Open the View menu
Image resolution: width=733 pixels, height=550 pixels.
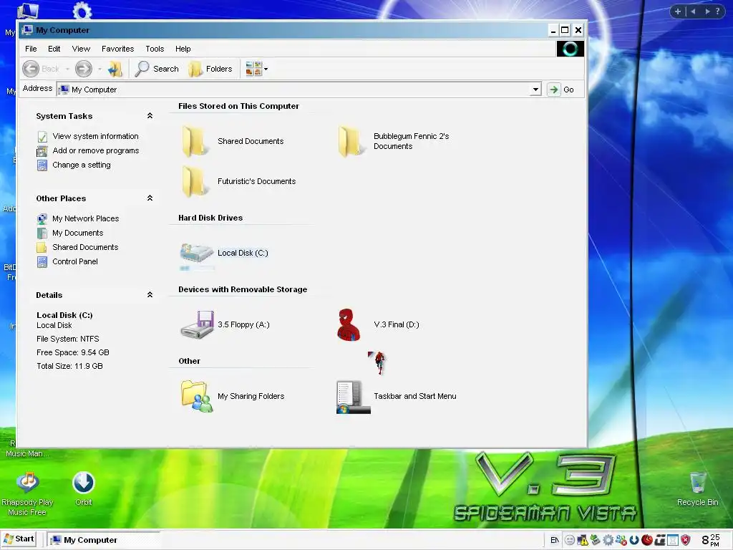tap(81, 49)
